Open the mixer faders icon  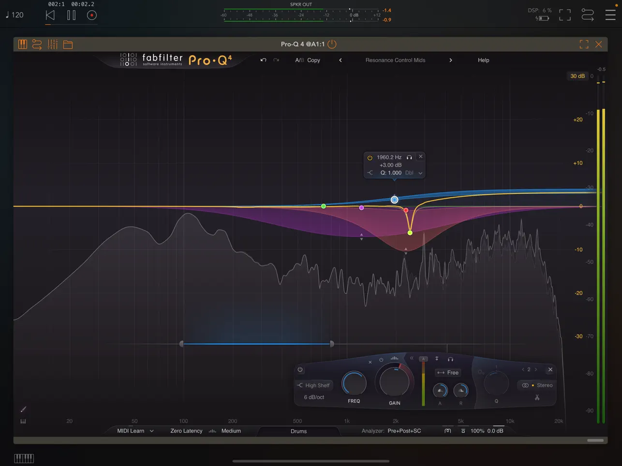click(53, 44)
